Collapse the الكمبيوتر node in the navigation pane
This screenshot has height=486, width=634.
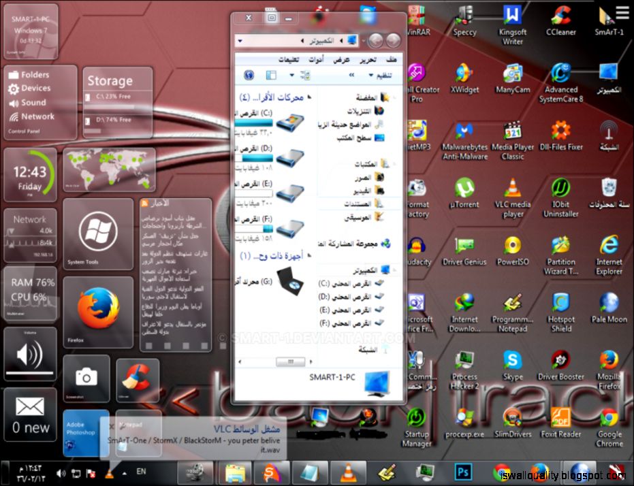394,269
